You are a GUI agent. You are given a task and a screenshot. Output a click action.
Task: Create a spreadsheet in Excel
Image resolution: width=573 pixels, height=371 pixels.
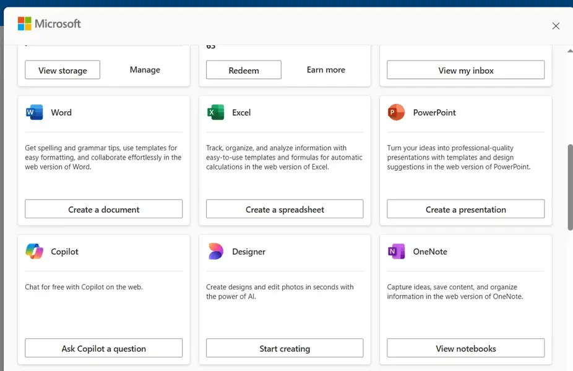(284, 208)
